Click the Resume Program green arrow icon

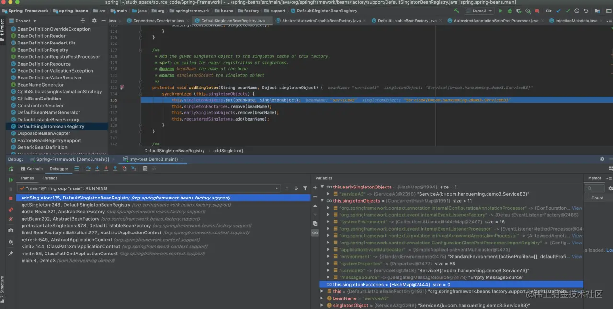tap(11, 180)
